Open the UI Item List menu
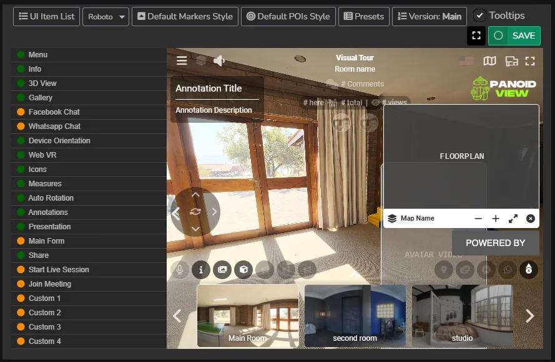 46,16
